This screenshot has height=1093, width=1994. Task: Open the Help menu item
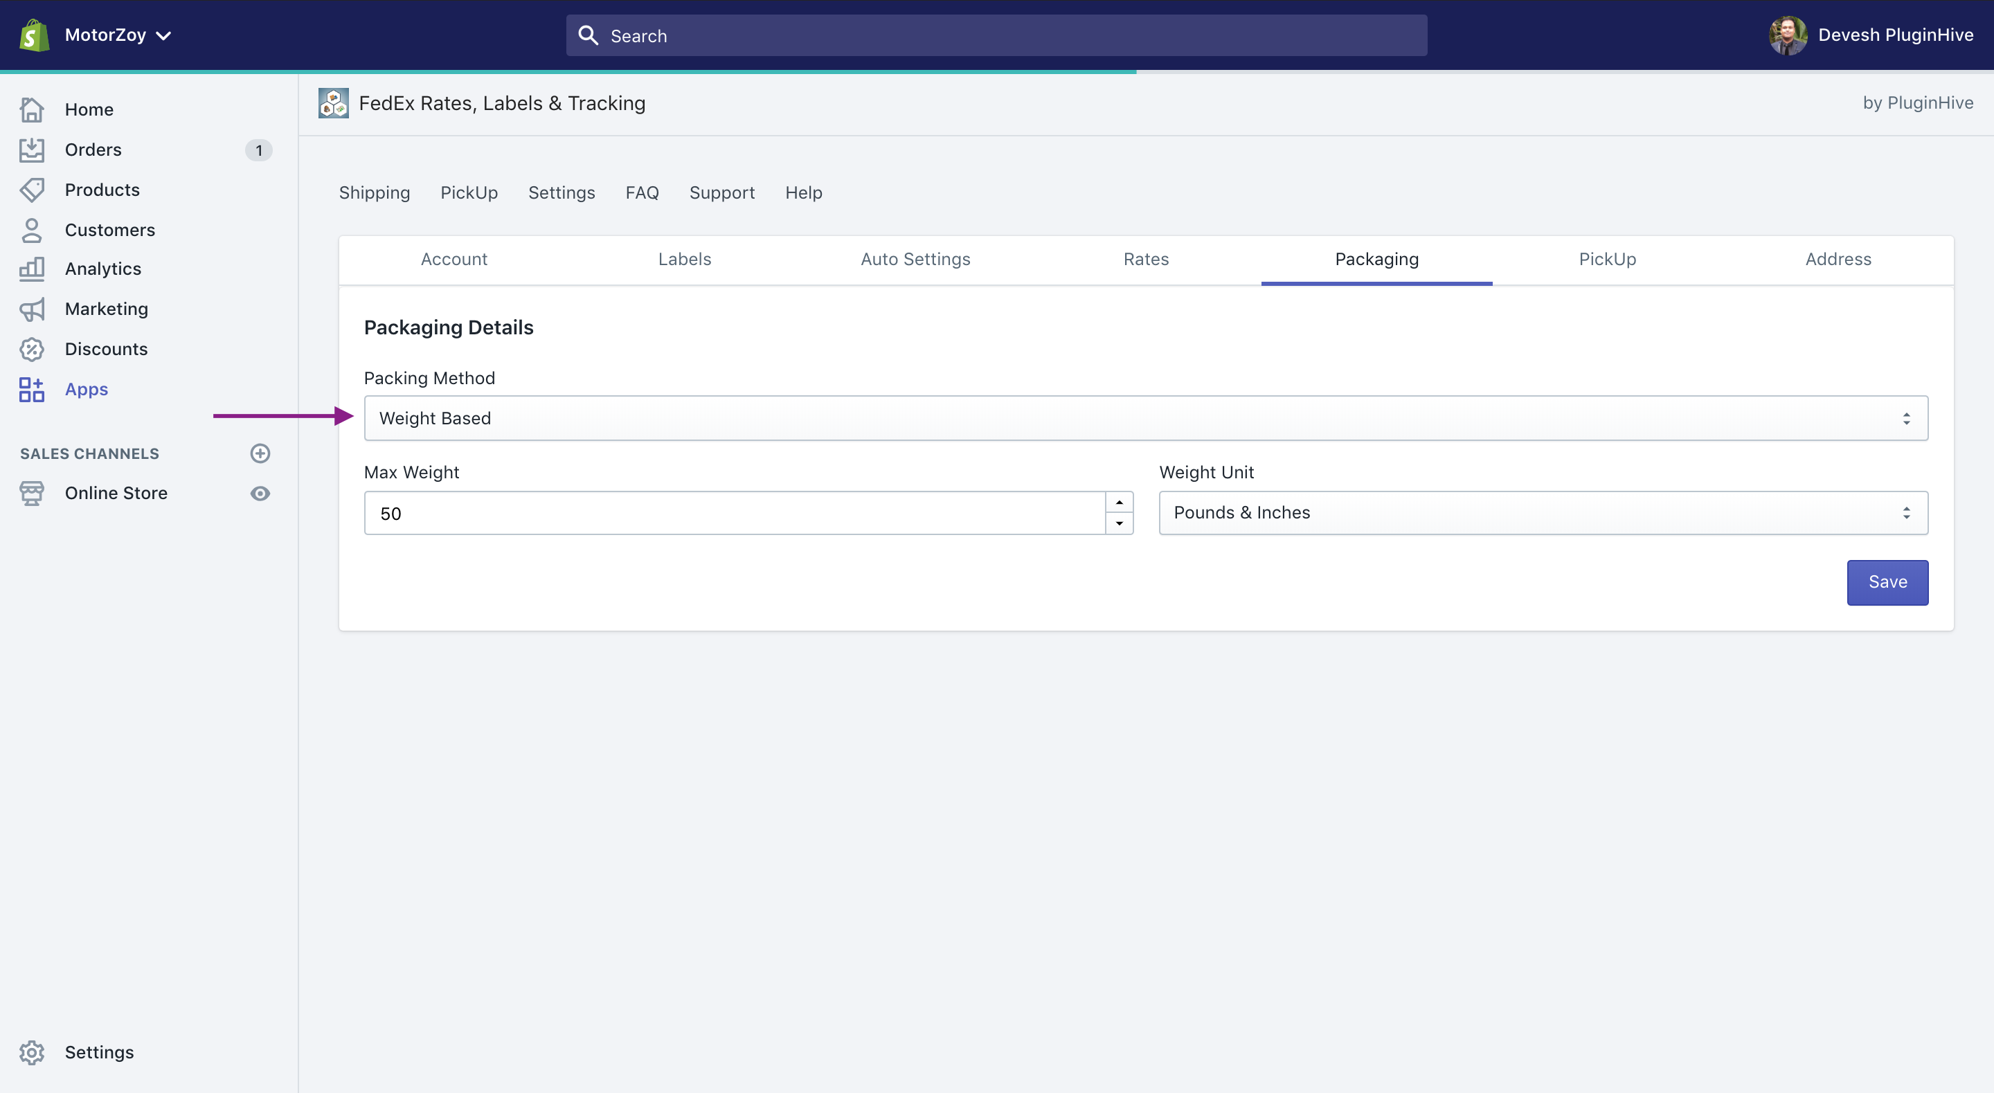click(x=803, y=192)
